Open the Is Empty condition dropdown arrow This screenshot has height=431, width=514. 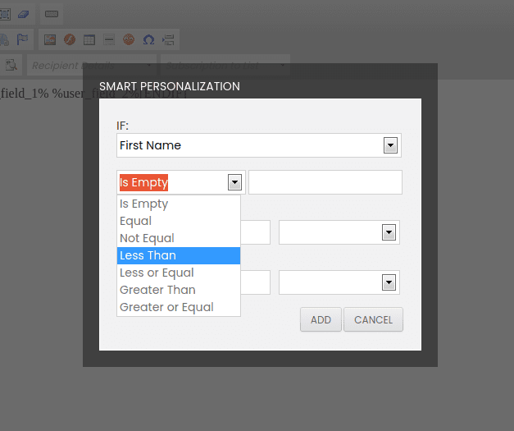coord(234,182)
